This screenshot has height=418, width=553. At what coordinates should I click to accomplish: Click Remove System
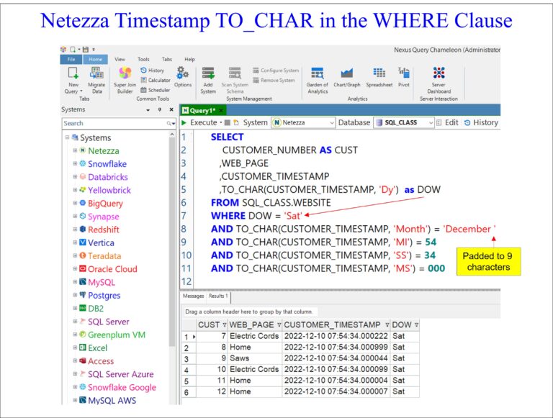[x=274, y=81]
